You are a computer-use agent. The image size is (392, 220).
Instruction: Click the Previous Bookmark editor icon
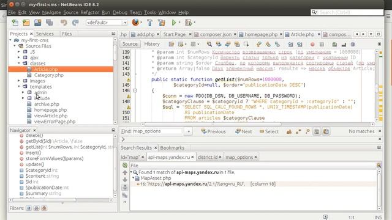(258, 44)
